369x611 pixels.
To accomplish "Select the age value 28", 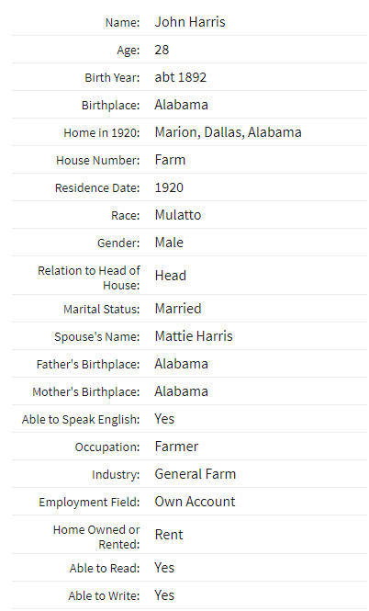I will pos(162,50).
